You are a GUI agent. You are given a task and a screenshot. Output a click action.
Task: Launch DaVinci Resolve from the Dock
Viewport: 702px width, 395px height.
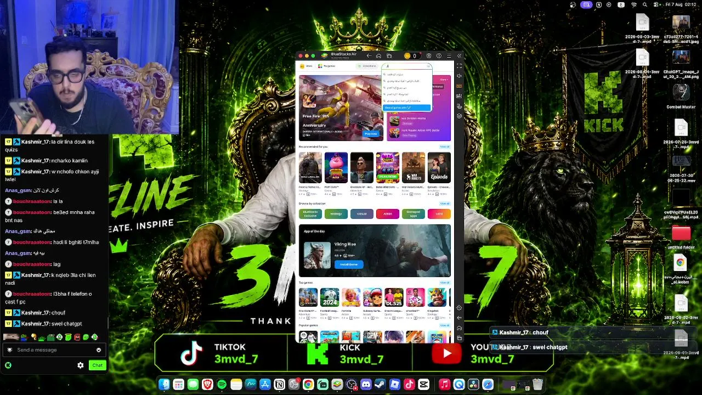click(473, 385)
